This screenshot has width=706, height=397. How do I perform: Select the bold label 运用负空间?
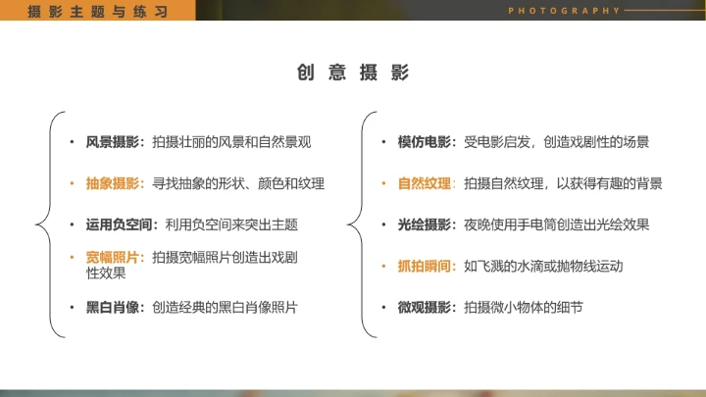(119, 224)
